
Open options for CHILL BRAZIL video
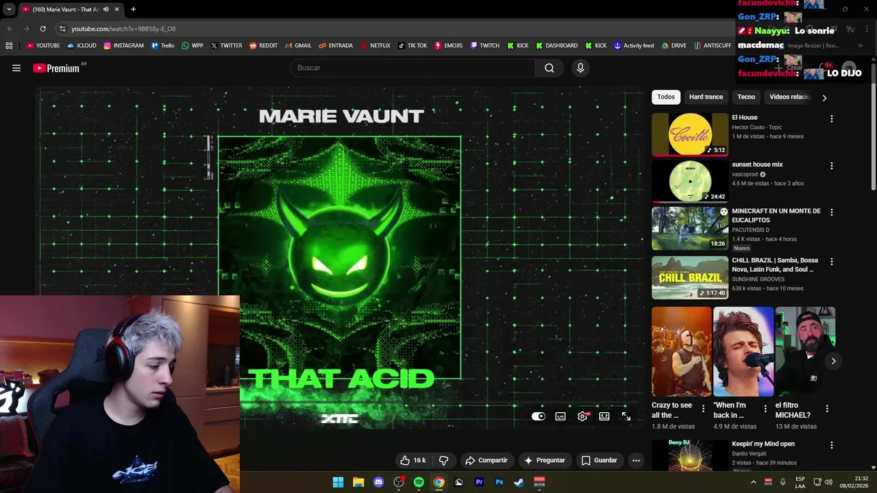pos(832,262)
